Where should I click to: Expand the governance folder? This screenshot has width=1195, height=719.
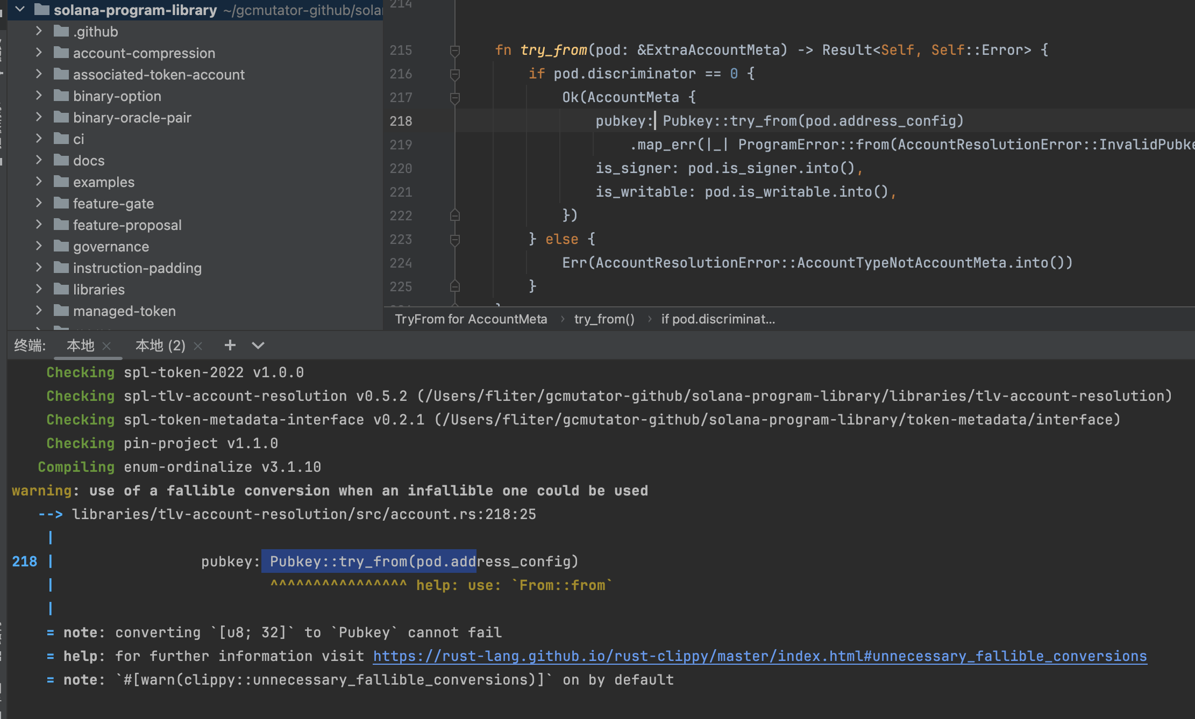39,246
